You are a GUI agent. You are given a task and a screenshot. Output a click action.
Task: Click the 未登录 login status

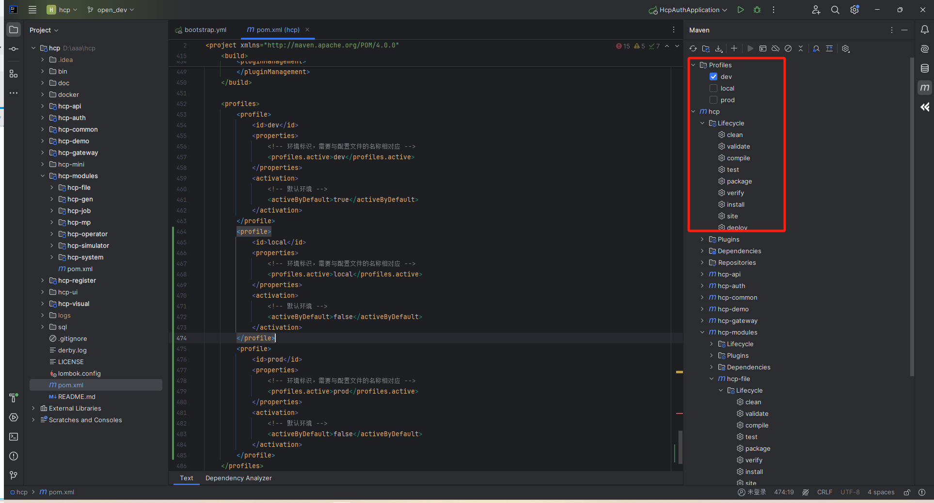[x=752, y=492]
